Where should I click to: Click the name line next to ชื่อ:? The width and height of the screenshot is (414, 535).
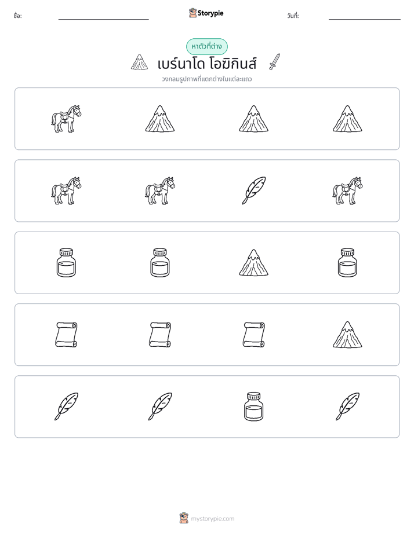103,17
